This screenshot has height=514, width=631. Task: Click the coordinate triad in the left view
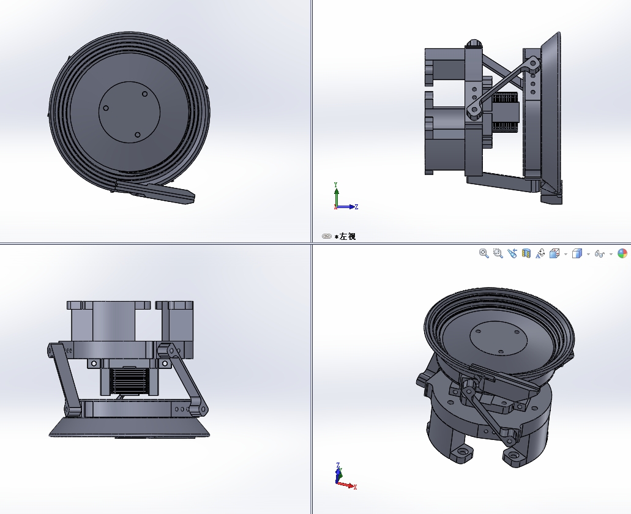tap(345, 196)
